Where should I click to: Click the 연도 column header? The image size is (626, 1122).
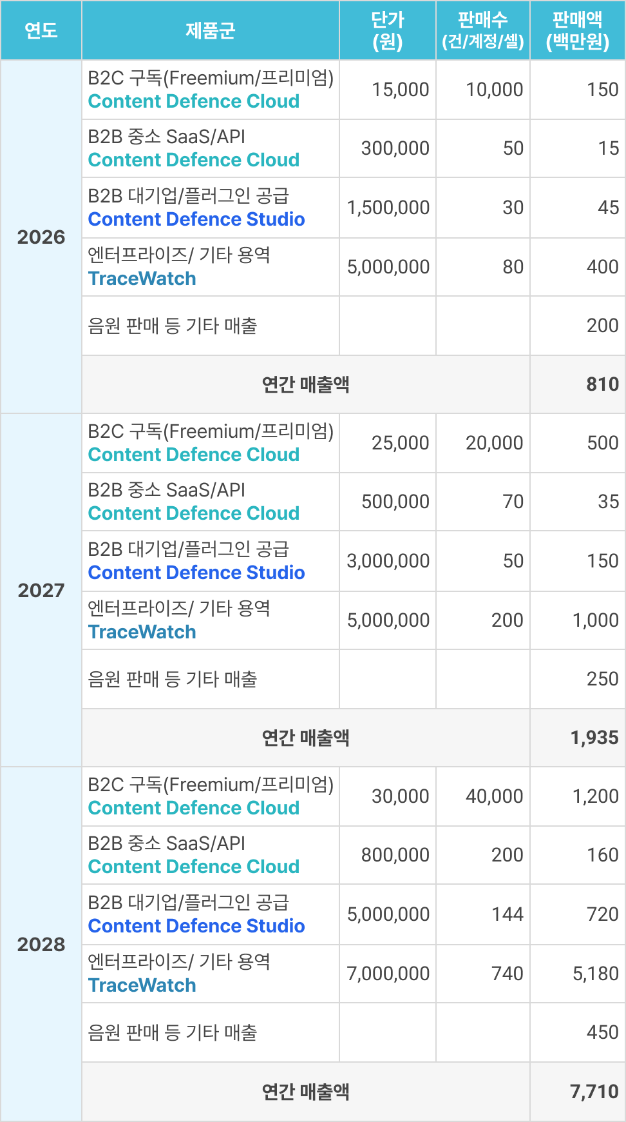pos(41,30)
